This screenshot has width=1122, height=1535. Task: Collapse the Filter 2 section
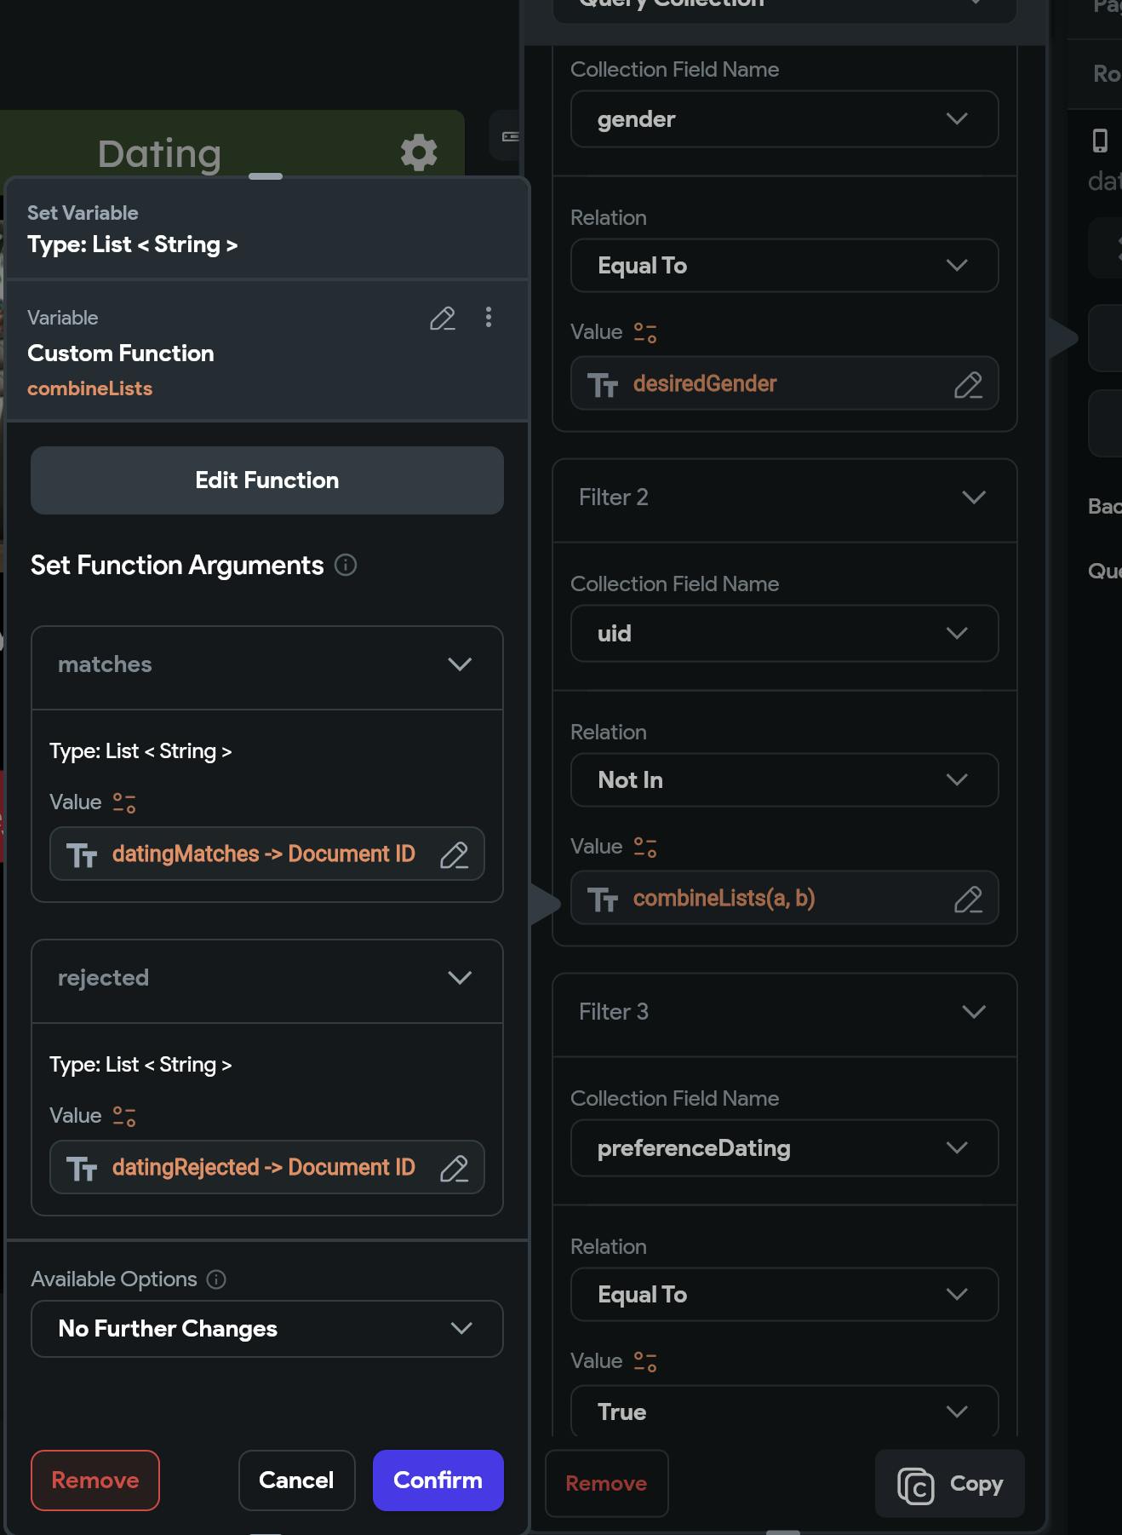[x=974, y=497]
